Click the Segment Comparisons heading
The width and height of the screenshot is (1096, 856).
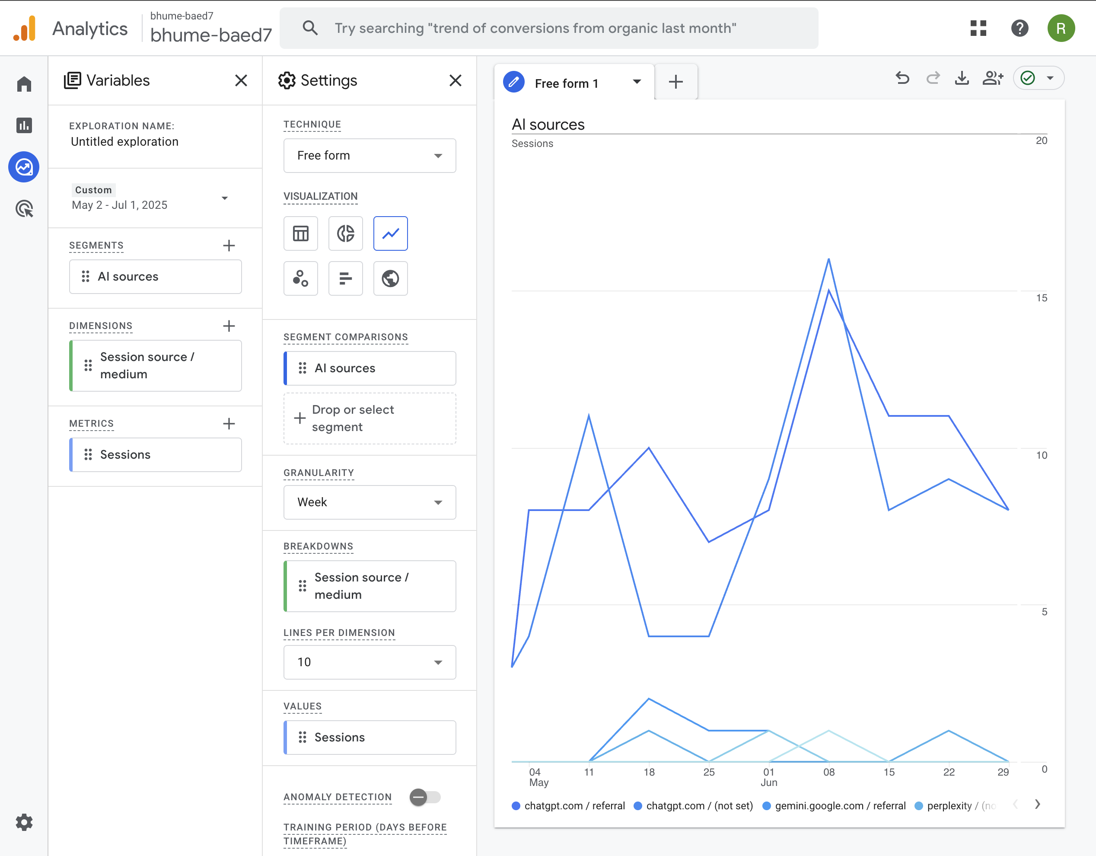[x=345, y=337]
